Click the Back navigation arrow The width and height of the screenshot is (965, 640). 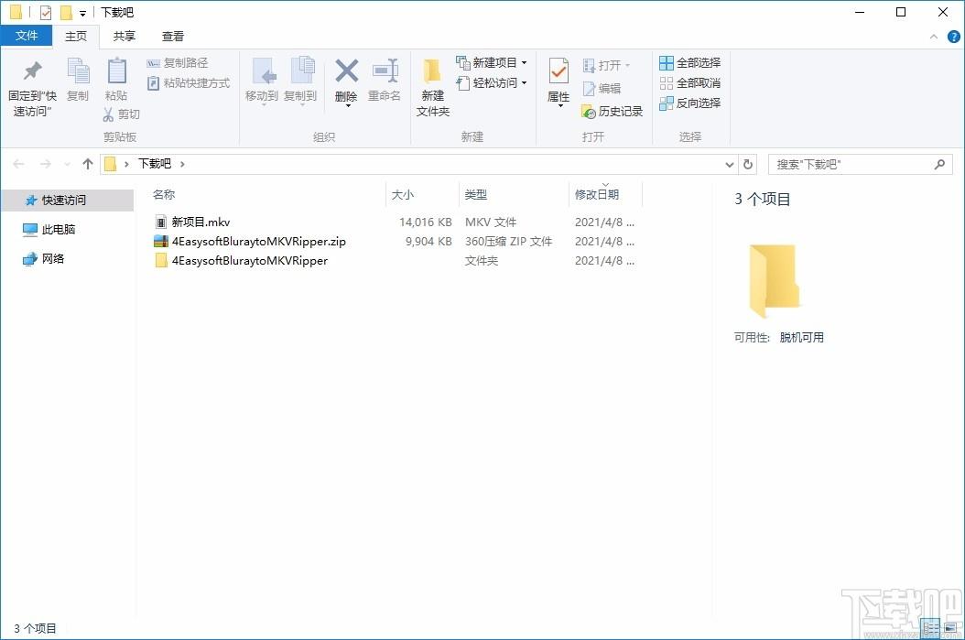point(18,164)
